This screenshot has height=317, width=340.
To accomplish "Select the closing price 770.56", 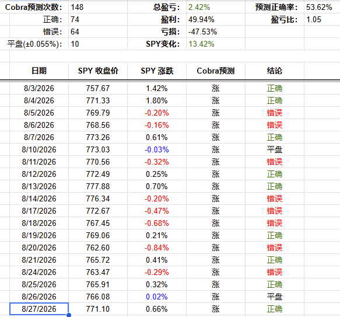I will click(x=98, y=162).
